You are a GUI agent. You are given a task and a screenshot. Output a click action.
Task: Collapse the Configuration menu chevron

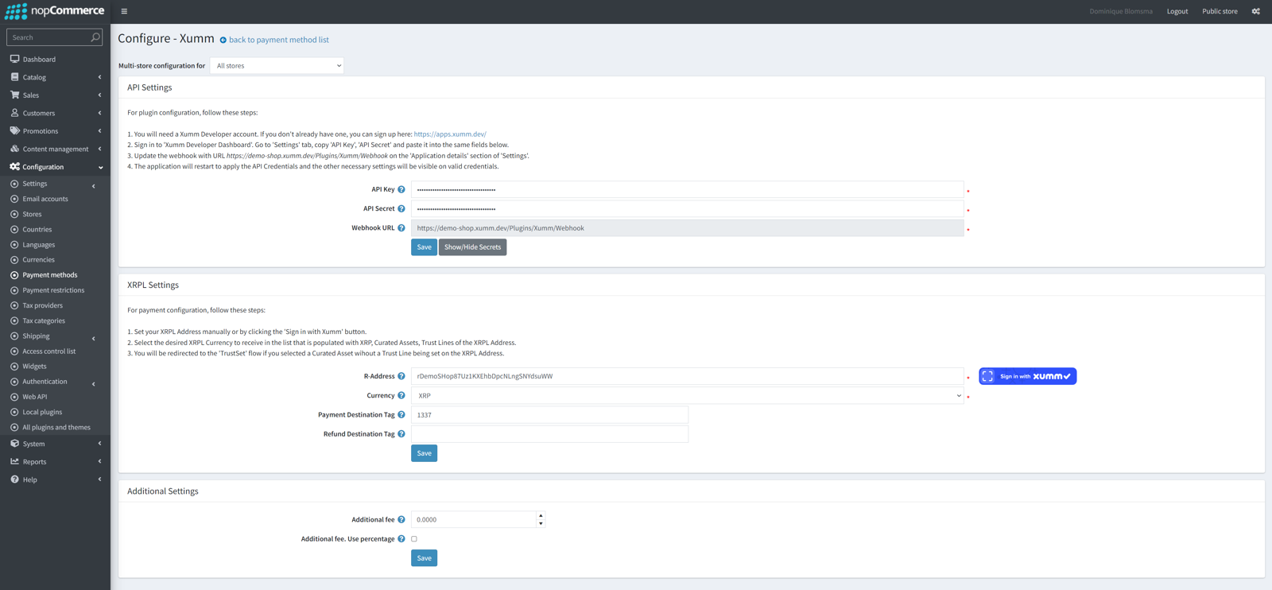[100, 168]
